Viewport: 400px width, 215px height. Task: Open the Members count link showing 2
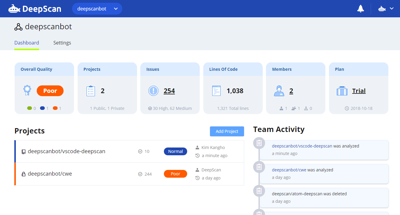click(x=291, y=91)
